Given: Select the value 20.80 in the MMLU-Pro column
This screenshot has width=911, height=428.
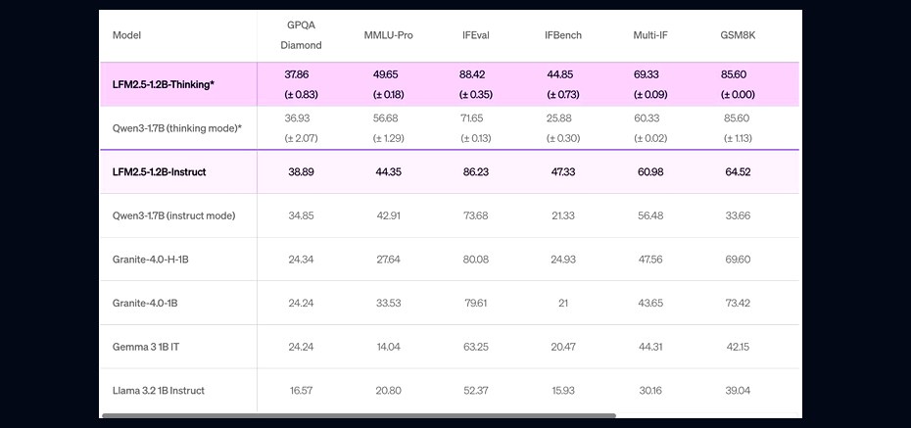Looking at the screenshot, I should (388, 390).
